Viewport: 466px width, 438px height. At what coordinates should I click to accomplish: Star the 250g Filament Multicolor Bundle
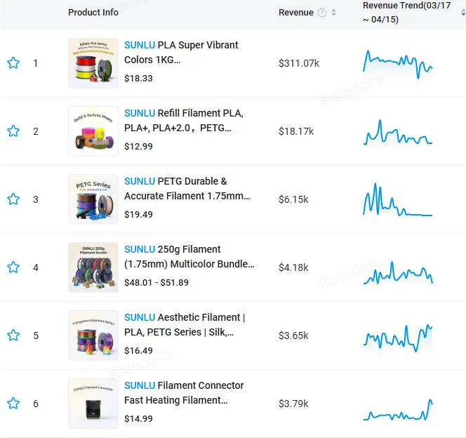13,267
